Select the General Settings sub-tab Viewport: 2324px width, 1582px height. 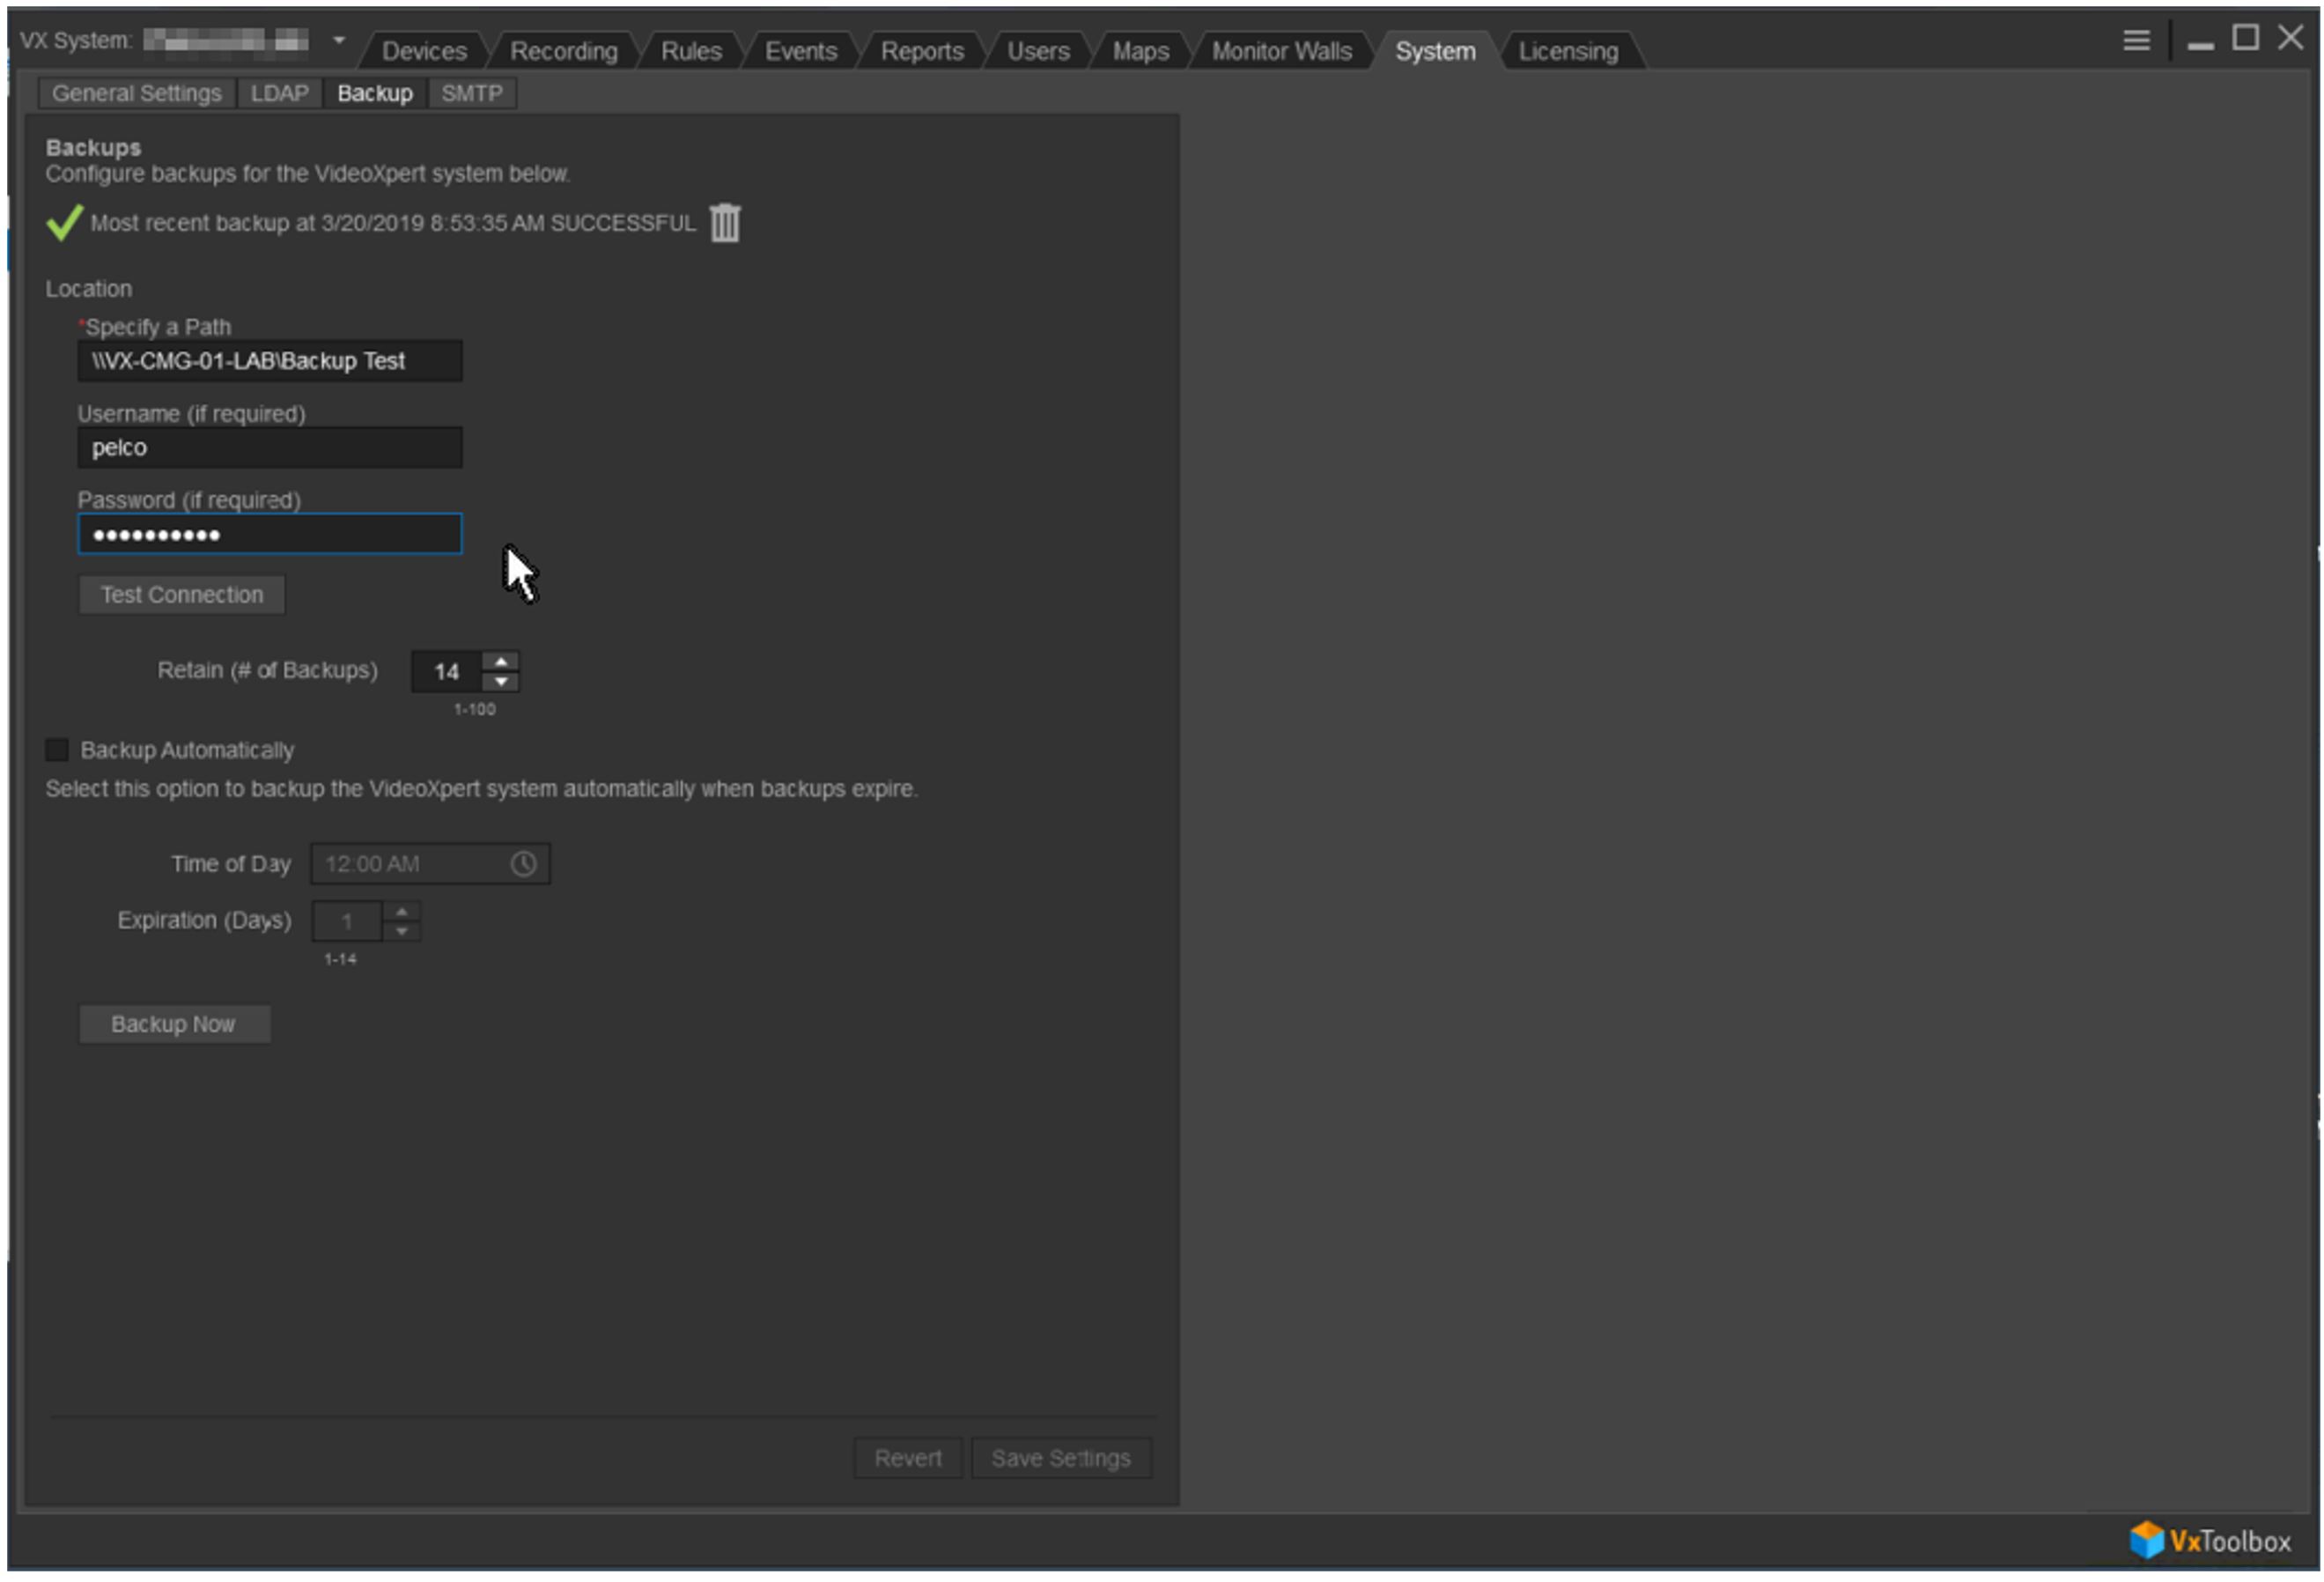(137, 93)
